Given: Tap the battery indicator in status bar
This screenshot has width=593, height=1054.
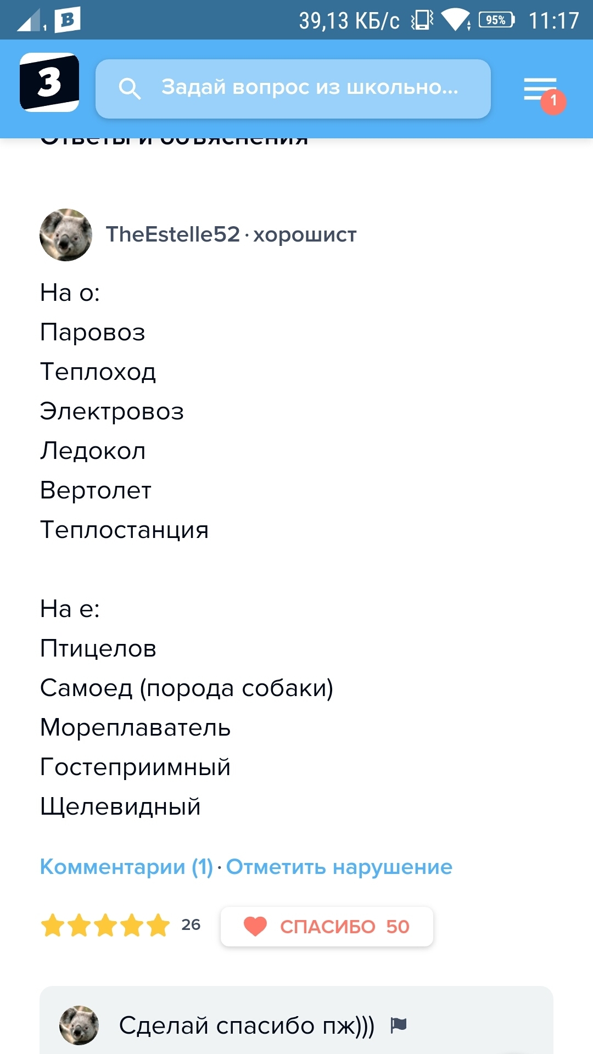Looking at the screenshot, I should click(496, 20).
